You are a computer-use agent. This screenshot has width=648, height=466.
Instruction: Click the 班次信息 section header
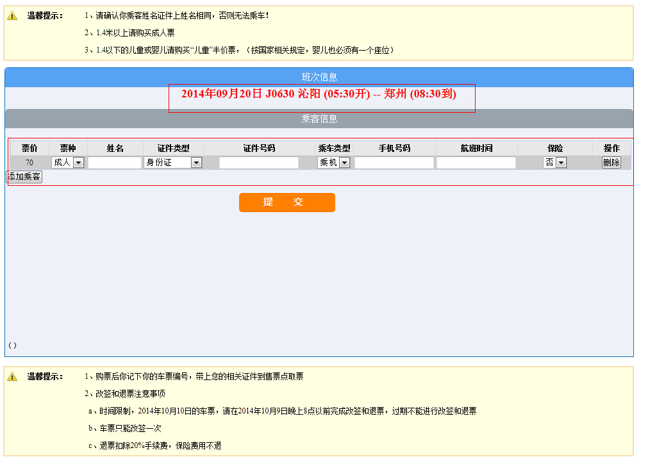click(x=319, y=77)
